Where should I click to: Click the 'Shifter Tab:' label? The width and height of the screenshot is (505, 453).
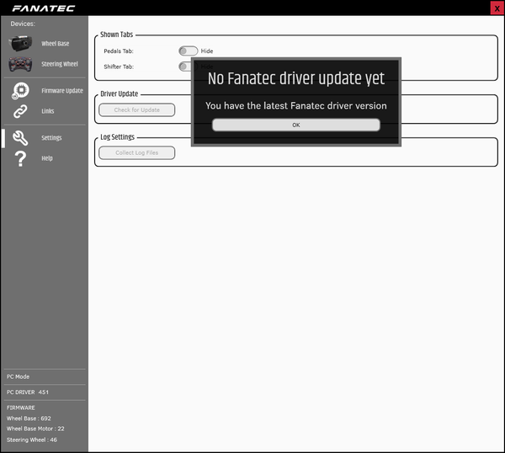[119, 67]
